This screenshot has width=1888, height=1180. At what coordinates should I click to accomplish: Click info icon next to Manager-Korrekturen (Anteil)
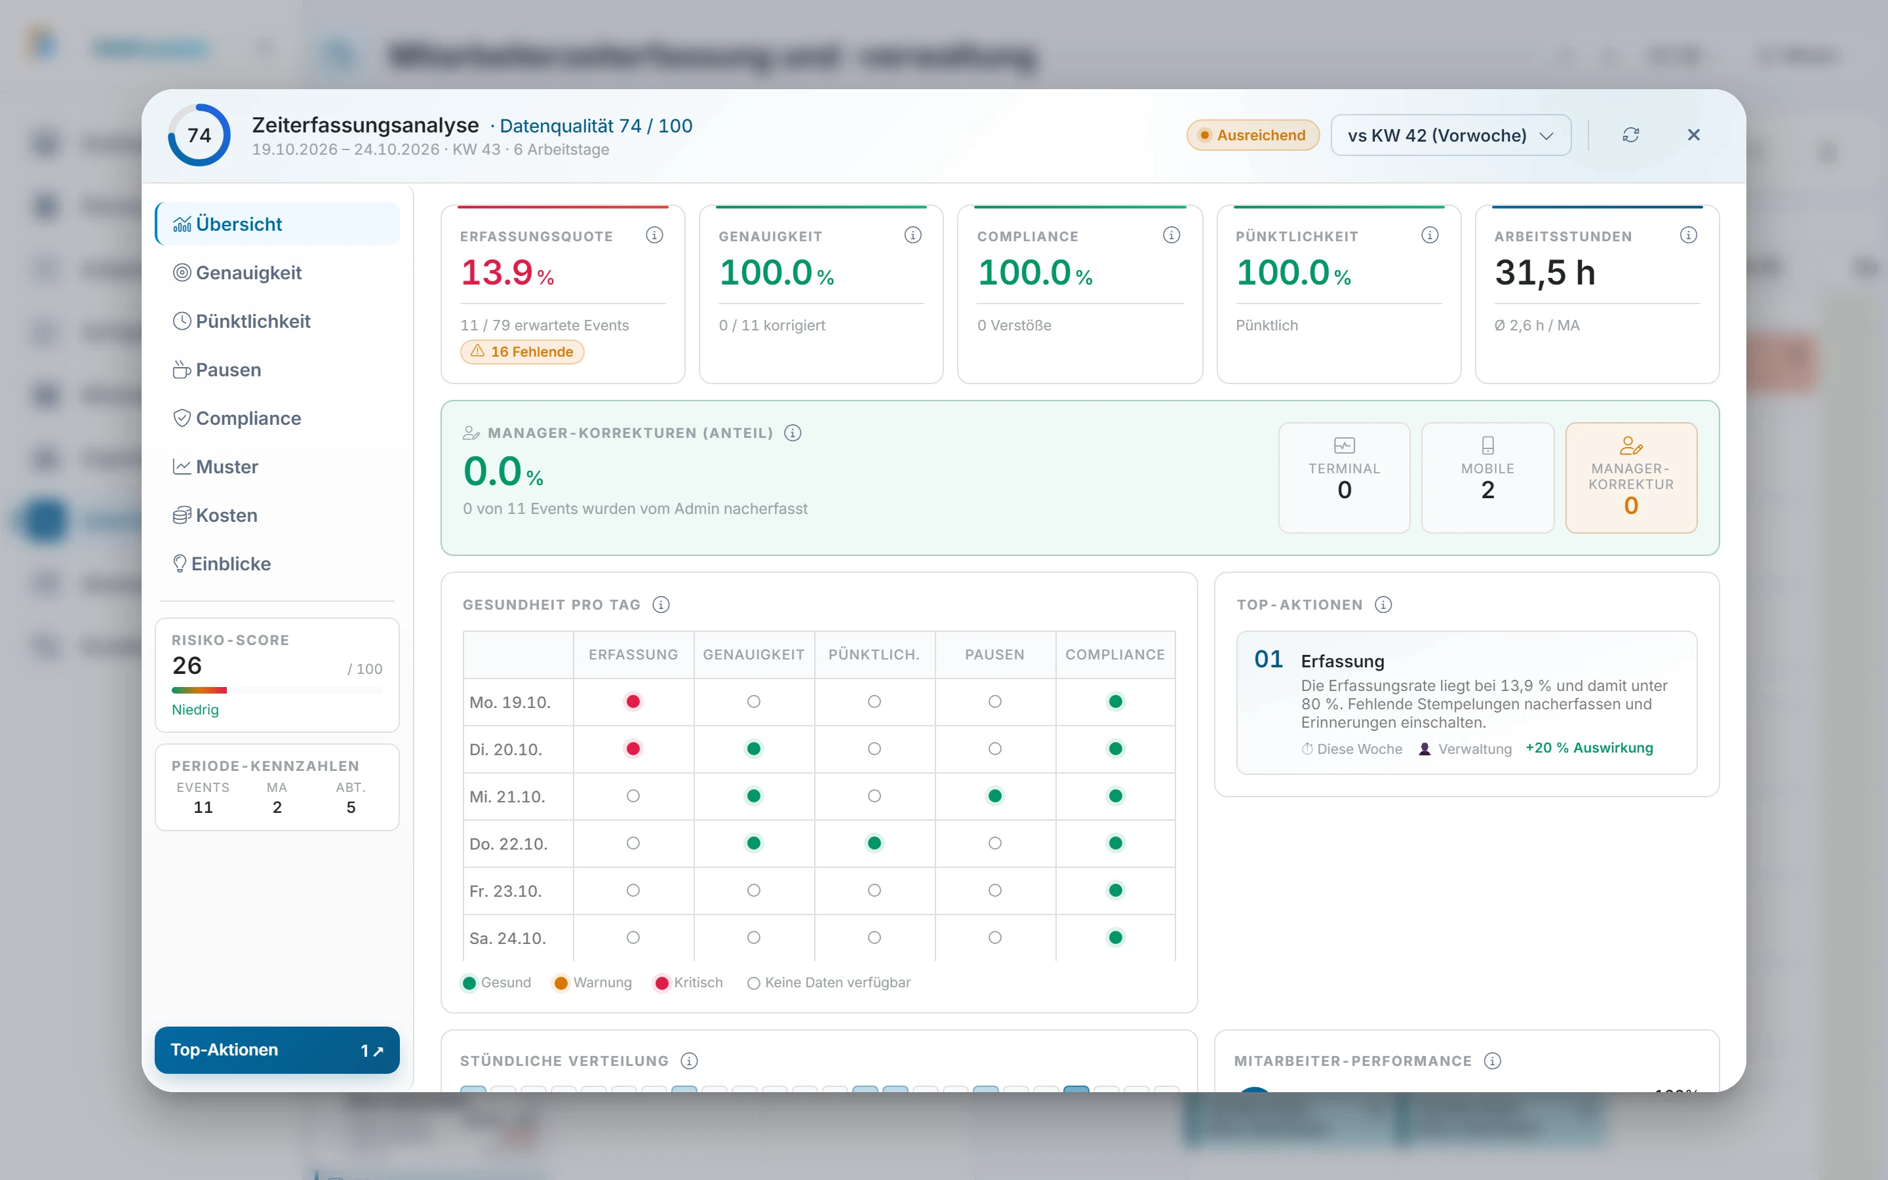793,433
